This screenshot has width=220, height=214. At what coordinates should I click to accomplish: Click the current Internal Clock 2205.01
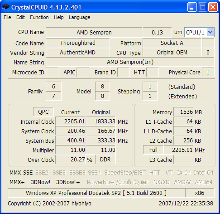click(71, 121)
